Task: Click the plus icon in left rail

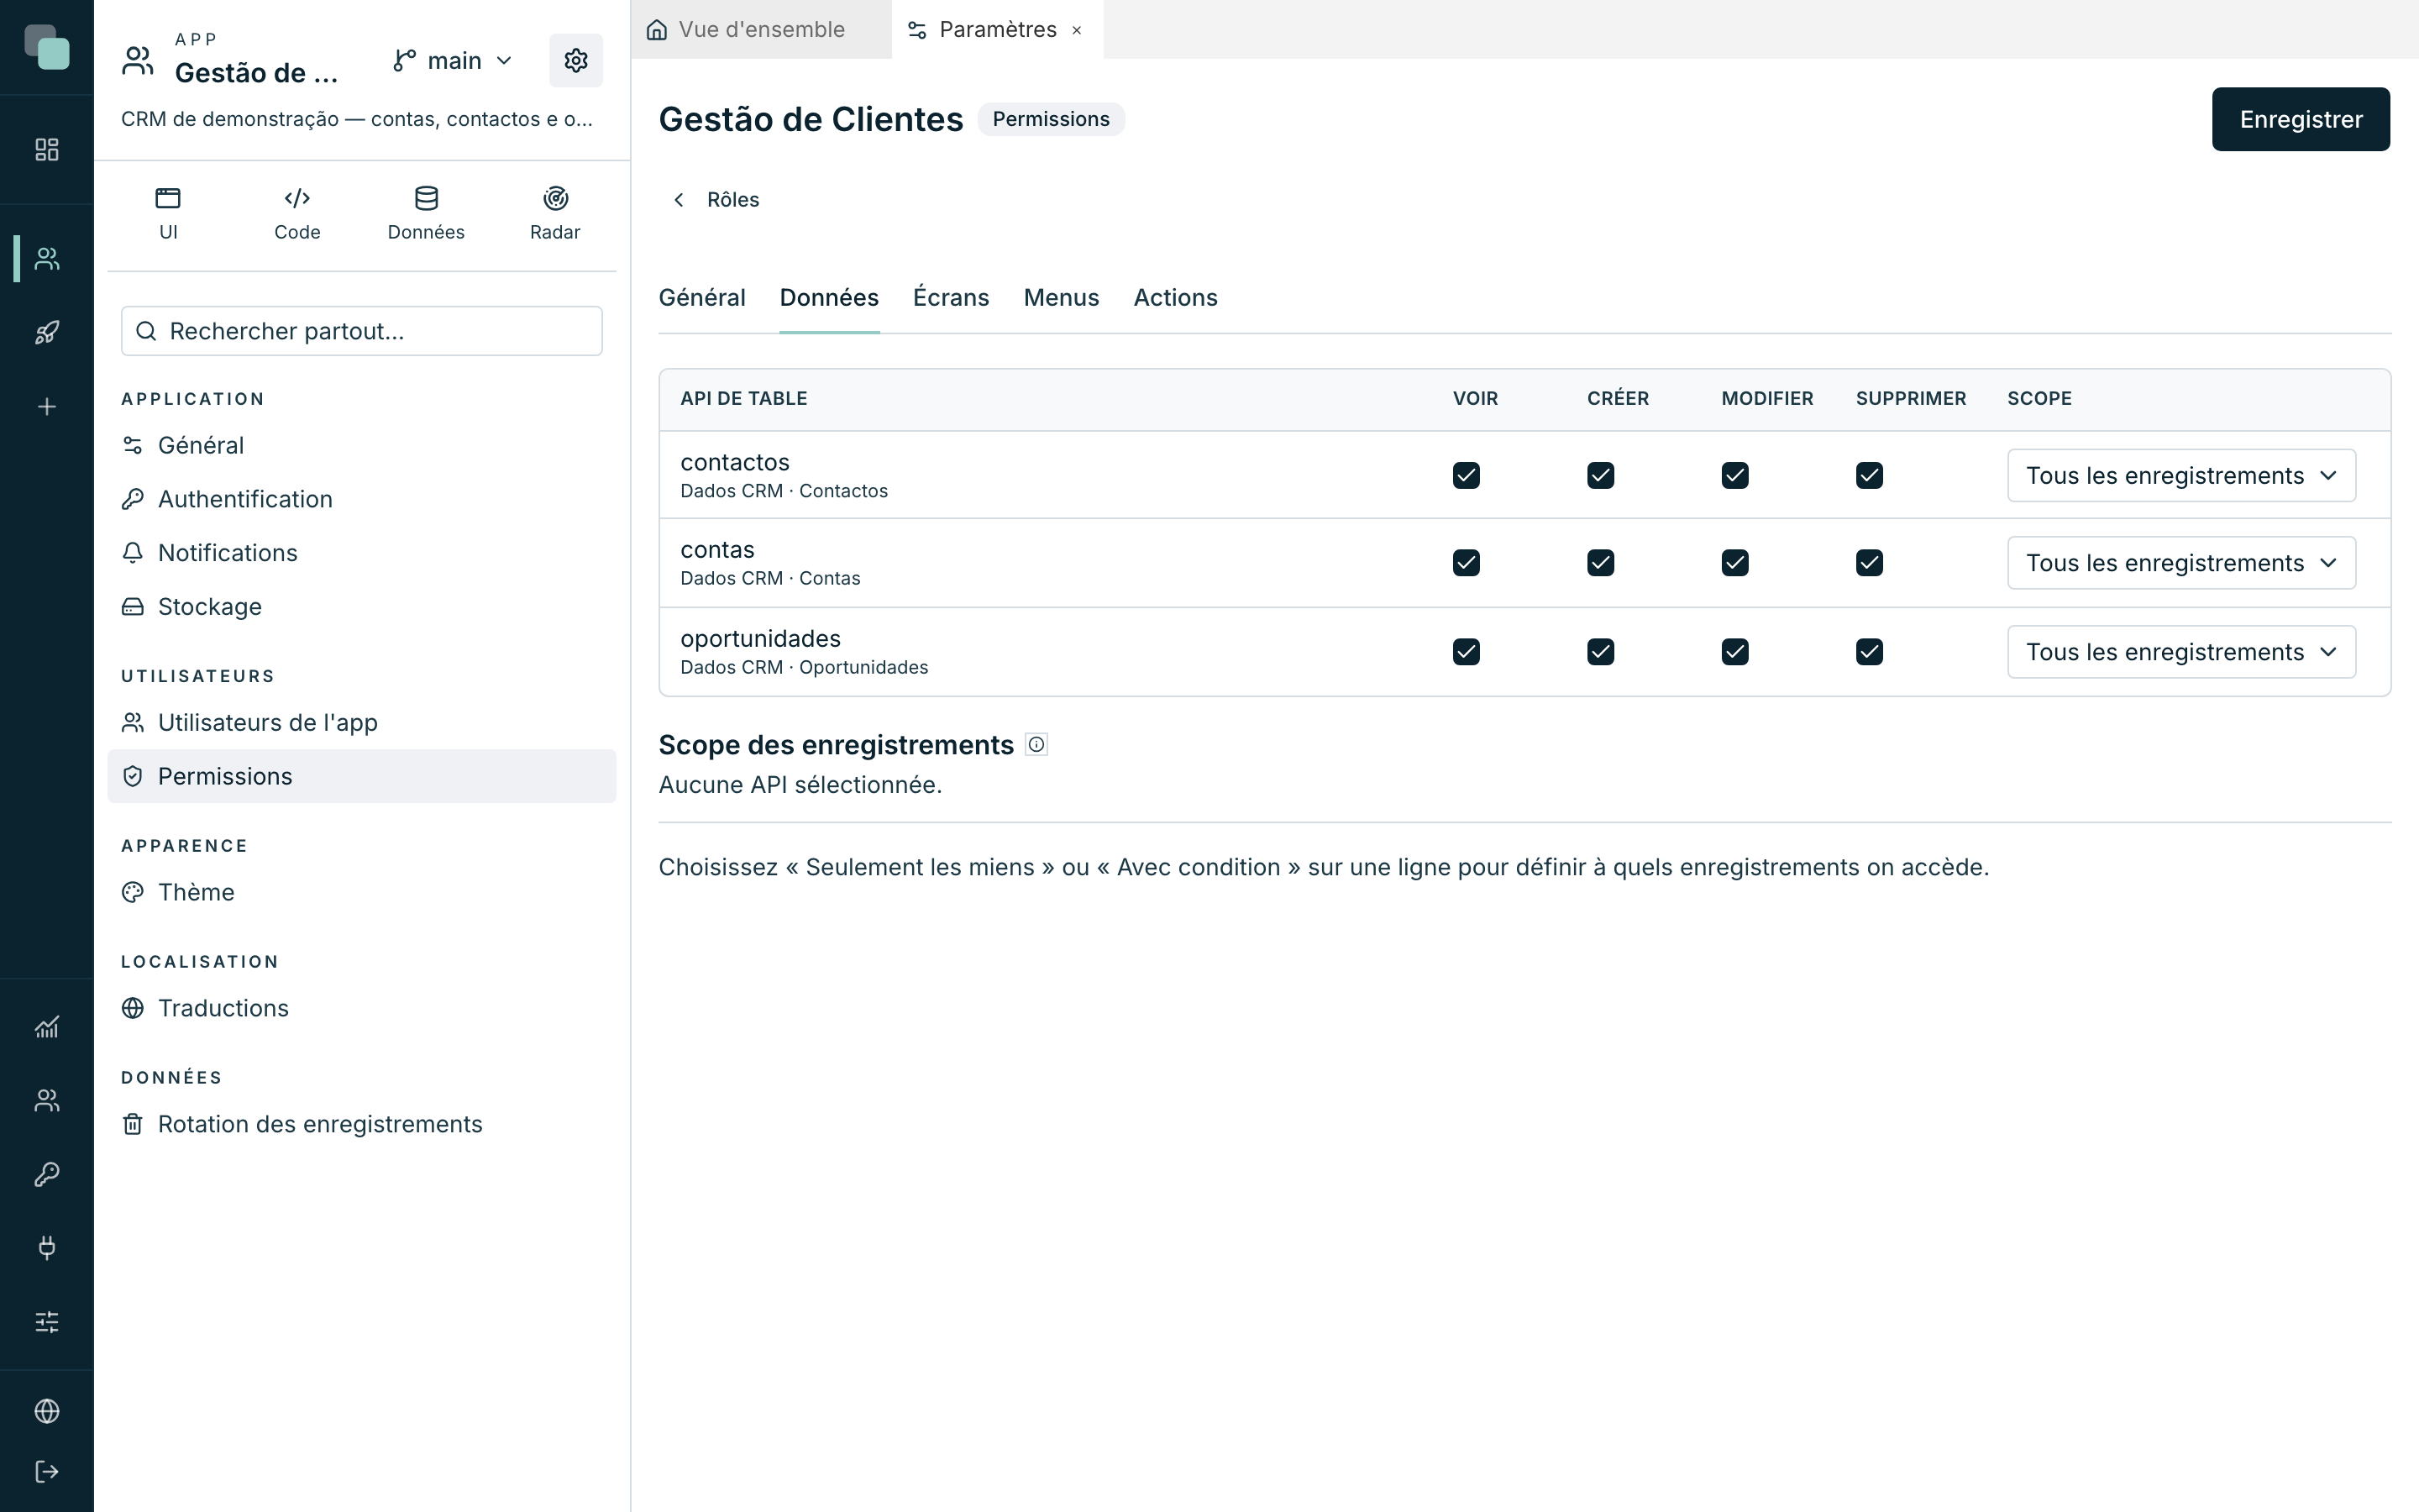Action: tap(47, 406)
